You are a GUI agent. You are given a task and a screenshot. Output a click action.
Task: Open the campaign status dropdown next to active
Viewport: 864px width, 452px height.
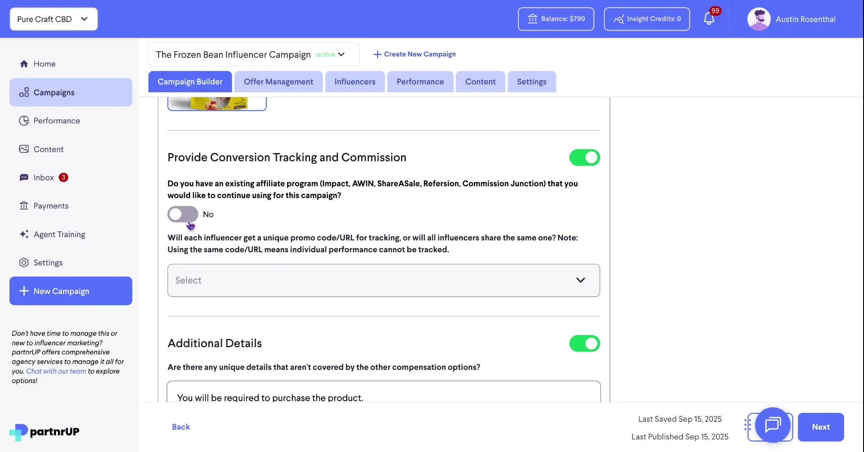click(342, 54)
